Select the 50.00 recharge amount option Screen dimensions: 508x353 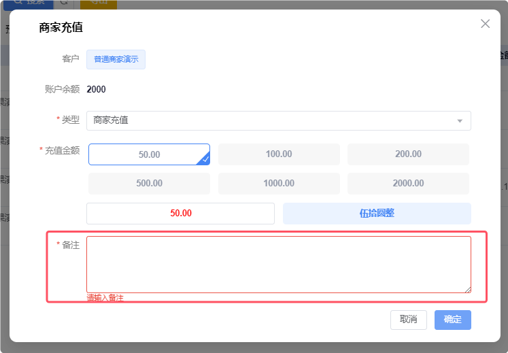tap(149, 154)
